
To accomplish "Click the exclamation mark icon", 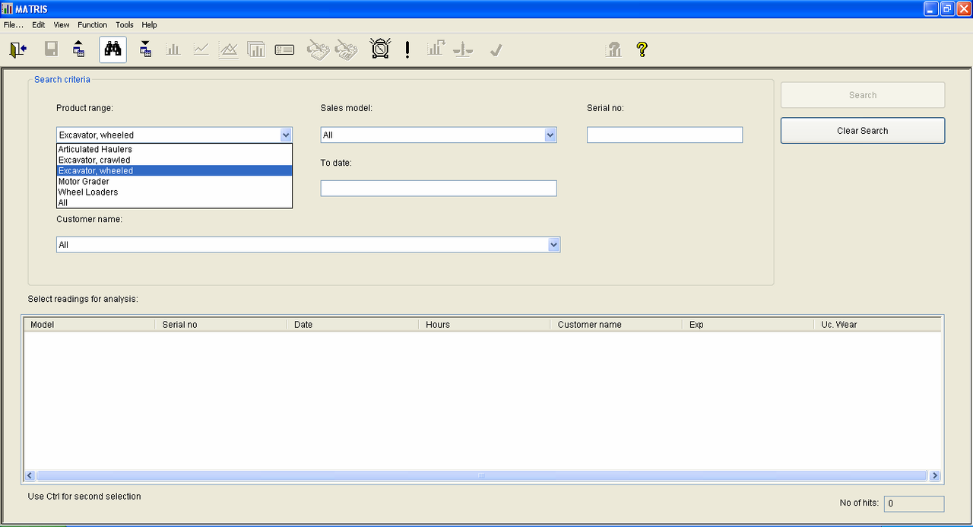I will point(407,49).
